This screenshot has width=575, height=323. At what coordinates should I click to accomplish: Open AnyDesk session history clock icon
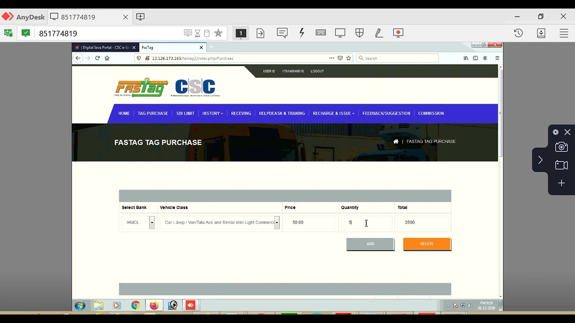518,33
